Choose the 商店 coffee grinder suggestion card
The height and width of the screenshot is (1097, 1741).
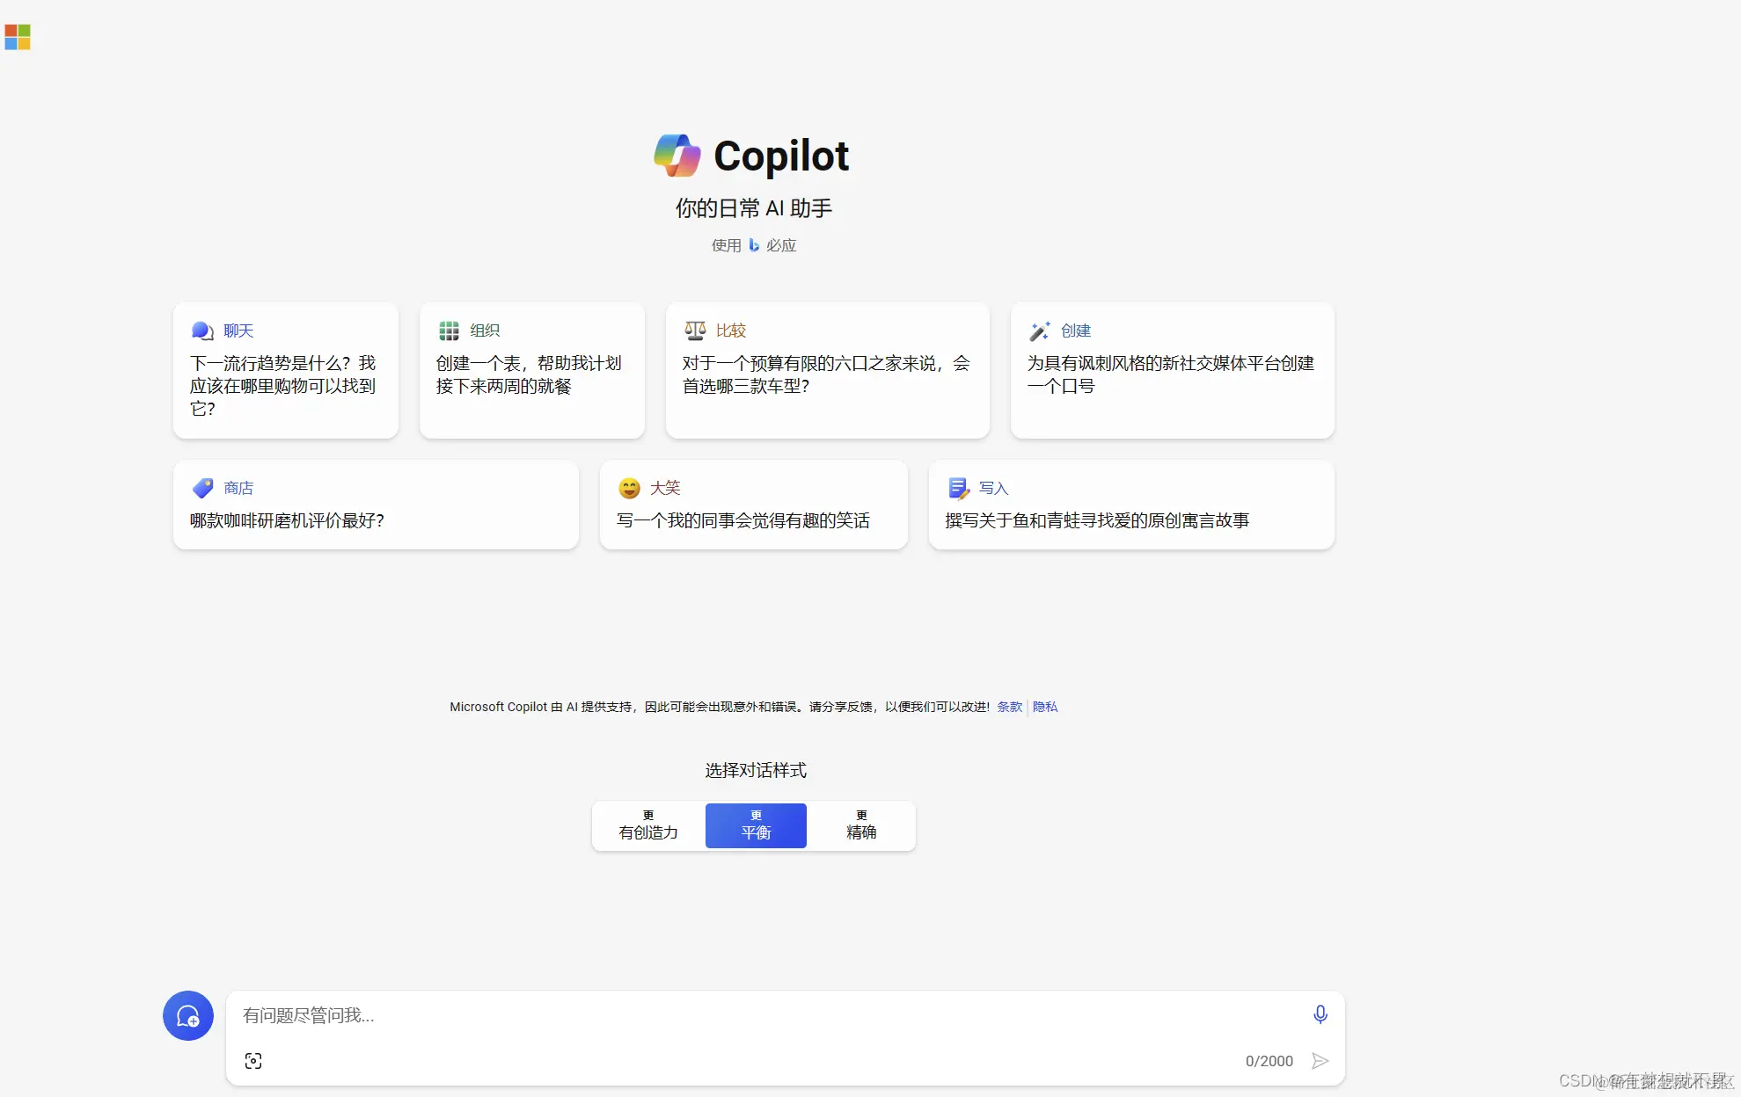click(376, 505)
